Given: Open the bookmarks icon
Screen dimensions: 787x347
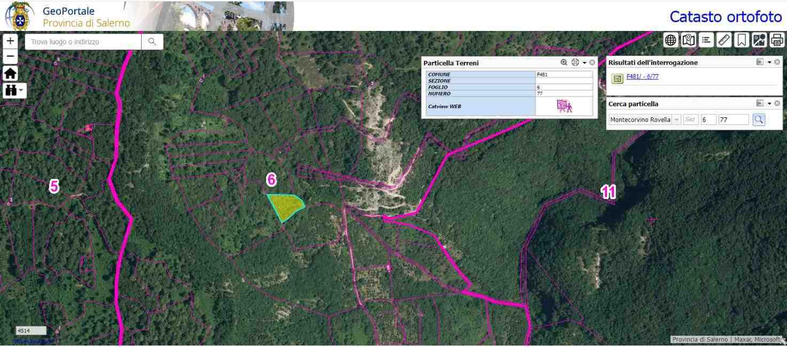Looking at the screenshot, I should (742, 40).
